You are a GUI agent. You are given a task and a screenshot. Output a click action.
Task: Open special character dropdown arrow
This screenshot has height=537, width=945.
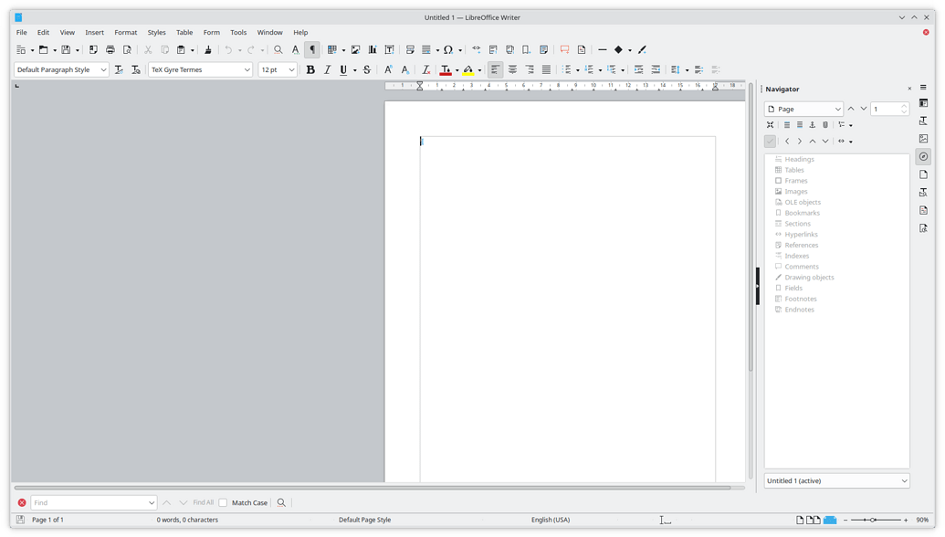460,50
